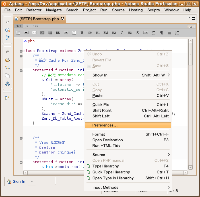200x197 pixels.
Task: Click the horizontal scrollbar right arrow
Action: pyautogui.click(x=185, y=173)
